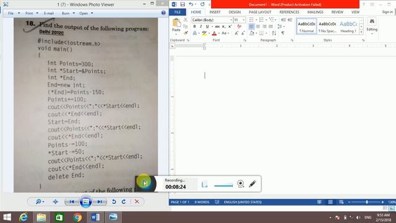396x223 pixels.
Task: Open the bullets list dropdown arrow
Action: tap(256, 20)
